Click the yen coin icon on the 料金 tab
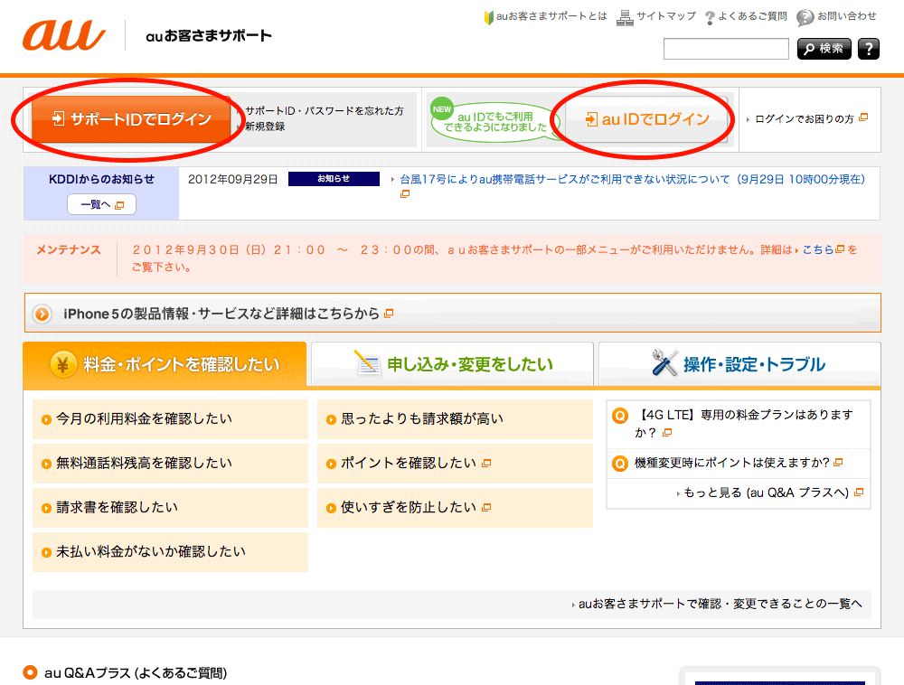This screenshot has width=904, height=685. [x=63, y=364]
